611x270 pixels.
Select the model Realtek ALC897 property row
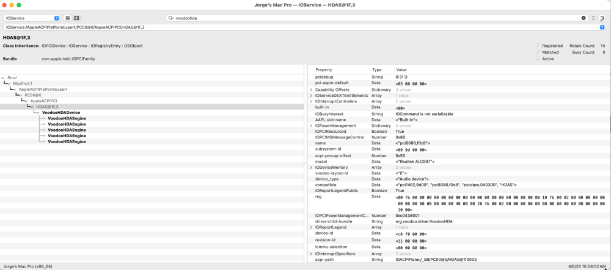coord(459,162)
